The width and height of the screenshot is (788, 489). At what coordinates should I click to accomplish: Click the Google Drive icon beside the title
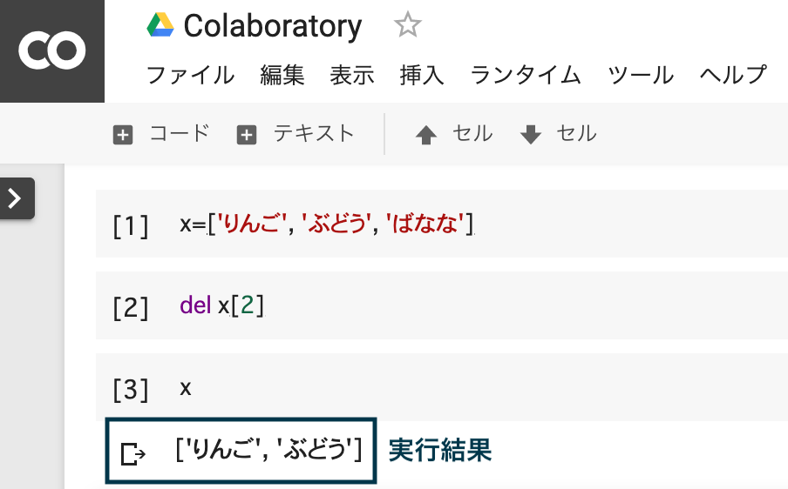(x=160, y=25)
